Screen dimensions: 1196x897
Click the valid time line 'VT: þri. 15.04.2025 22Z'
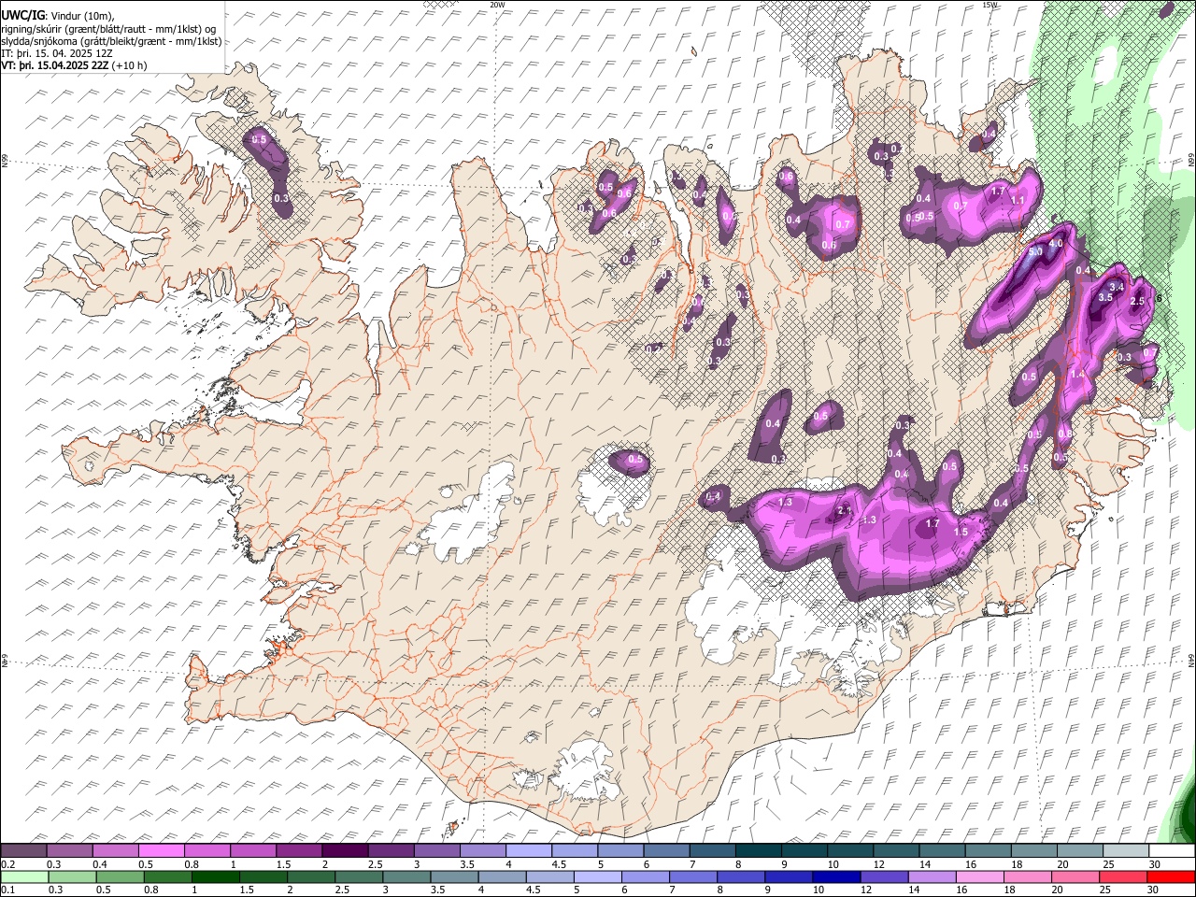coord(55,65)
